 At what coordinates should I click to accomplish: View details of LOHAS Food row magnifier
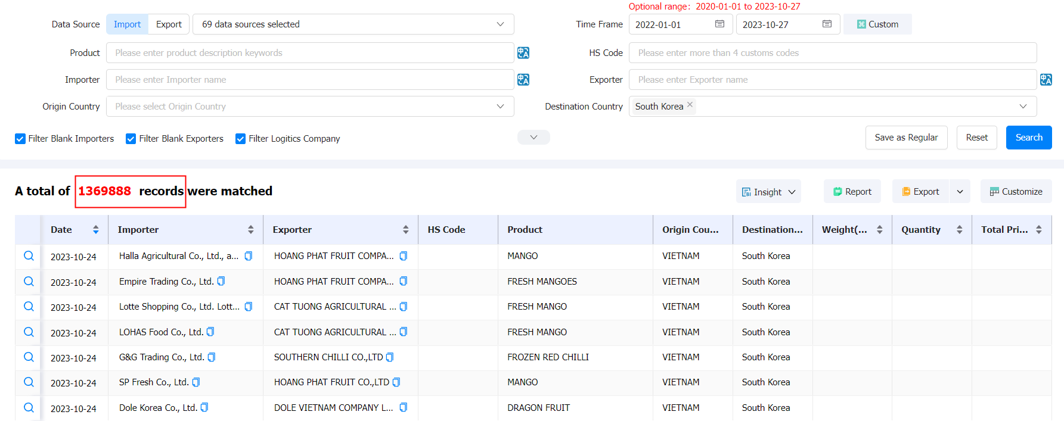[x=29, y=332]
